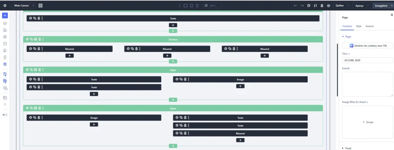Viewport: 394px width, 150px height.
Task: Click the blue plus add-element button in sidebar
Action: pyautogui.click(x=5, y=16)
